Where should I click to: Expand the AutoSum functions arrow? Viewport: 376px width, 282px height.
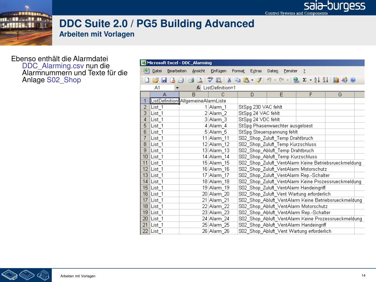pos(311,80)
